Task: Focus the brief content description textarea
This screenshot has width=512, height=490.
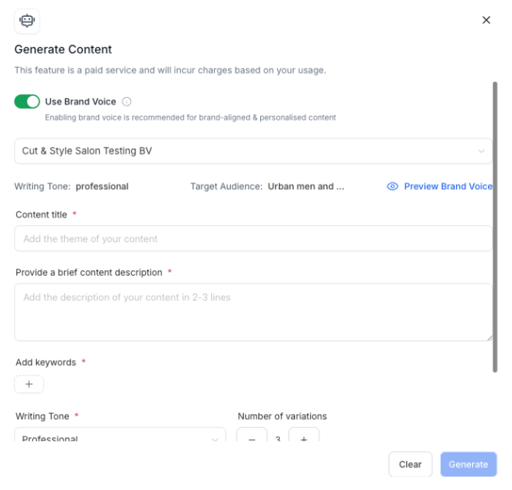Action: 253,312
